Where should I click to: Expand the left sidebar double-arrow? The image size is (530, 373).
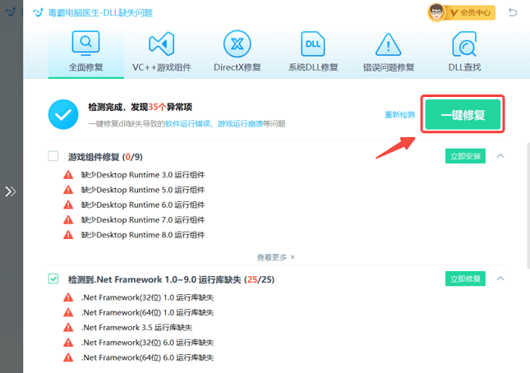11,191
